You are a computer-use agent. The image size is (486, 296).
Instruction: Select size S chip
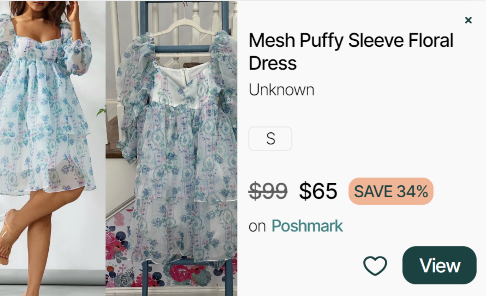(x=270, y=139)
